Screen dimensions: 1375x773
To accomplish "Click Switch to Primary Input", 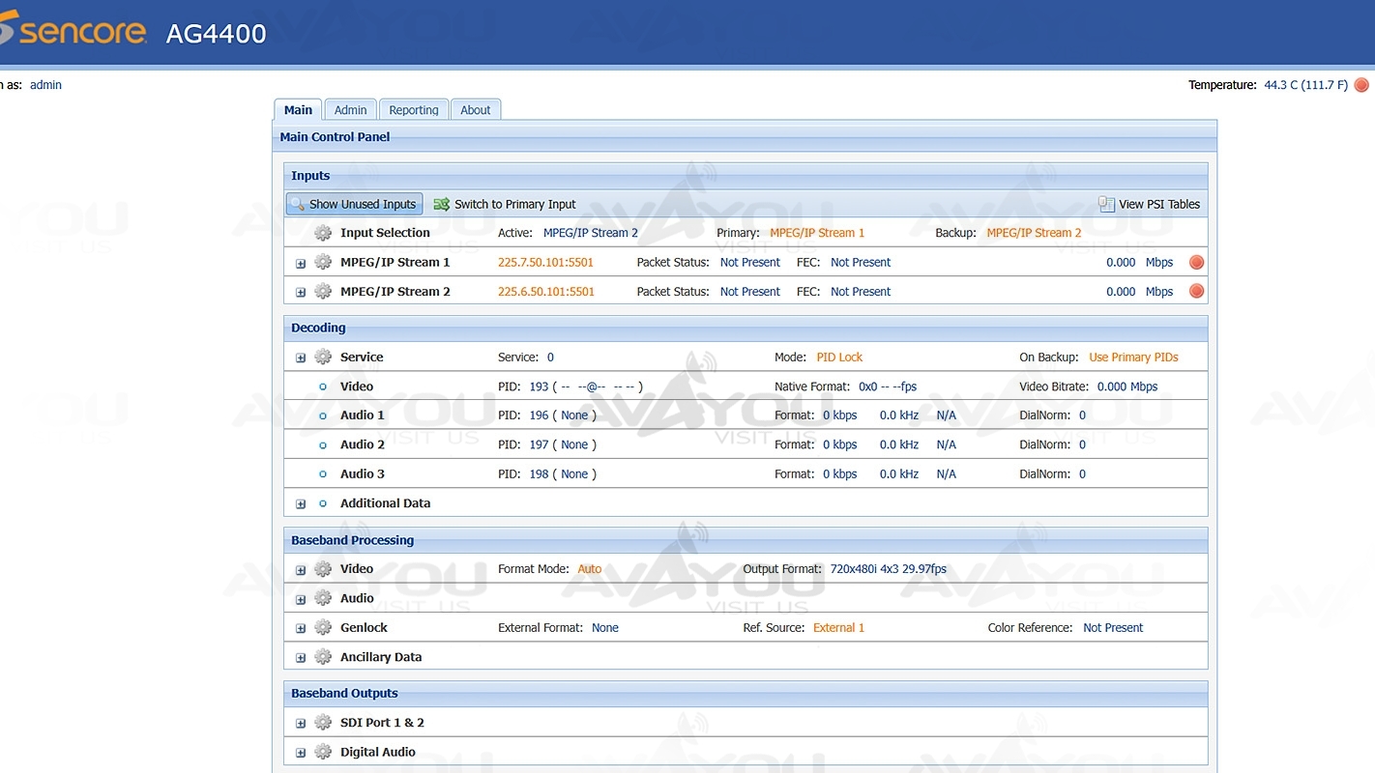I will click(x=505, y=204).
